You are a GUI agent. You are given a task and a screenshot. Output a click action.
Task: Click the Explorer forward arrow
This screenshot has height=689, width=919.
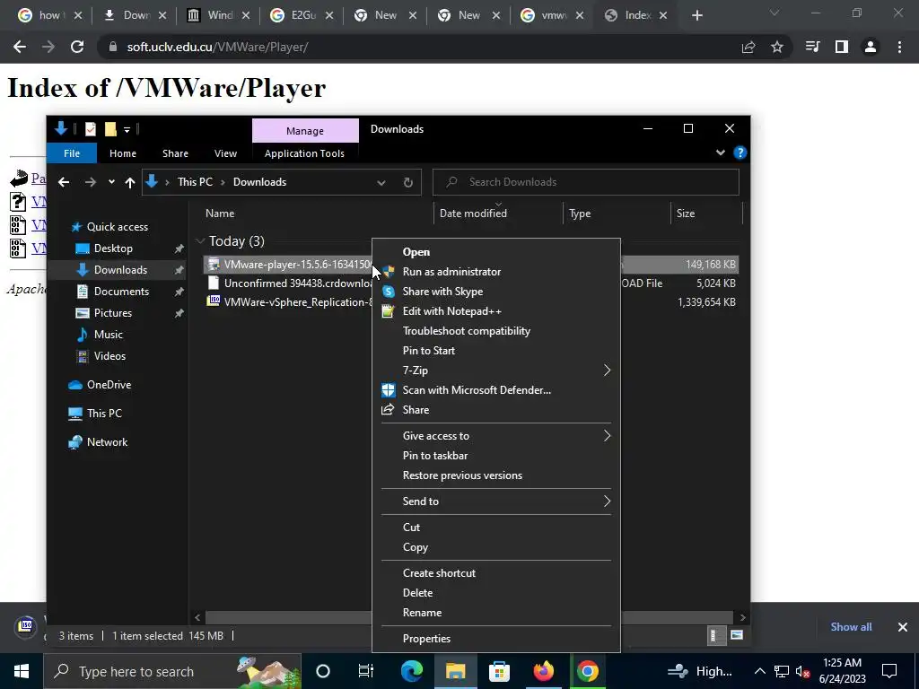click(90, 182)
